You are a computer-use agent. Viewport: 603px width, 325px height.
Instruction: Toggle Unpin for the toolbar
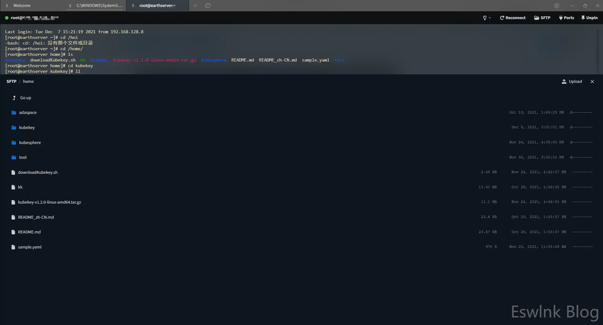589,18
